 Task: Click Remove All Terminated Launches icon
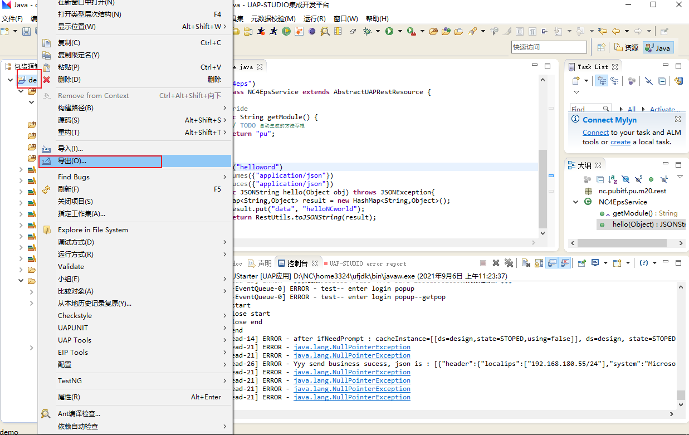pyautogui.click(x=509, y=263)
